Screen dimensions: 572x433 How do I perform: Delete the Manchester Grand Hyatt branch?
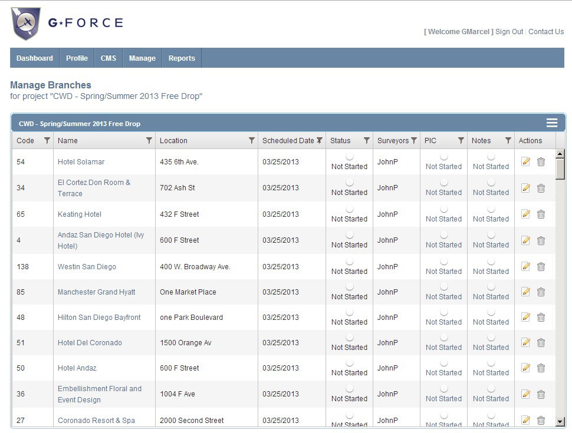pyautogui.click(x=541, y=292)
